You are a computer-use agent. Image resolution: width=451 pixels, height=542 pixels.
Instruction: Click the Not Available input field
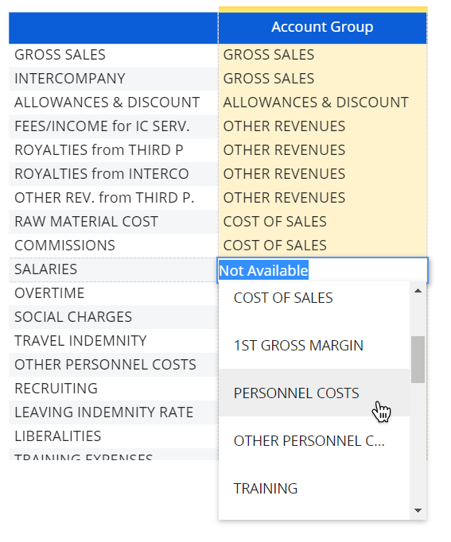pos(323,270)
